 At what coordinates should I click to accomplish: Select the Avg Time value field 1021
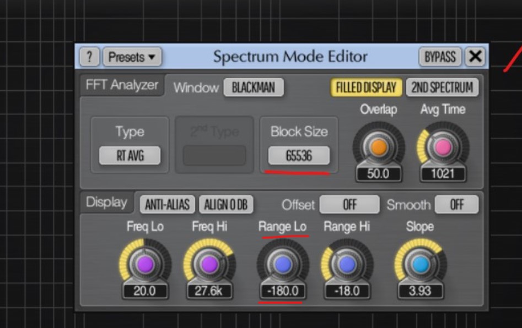[x=443, y=174]
